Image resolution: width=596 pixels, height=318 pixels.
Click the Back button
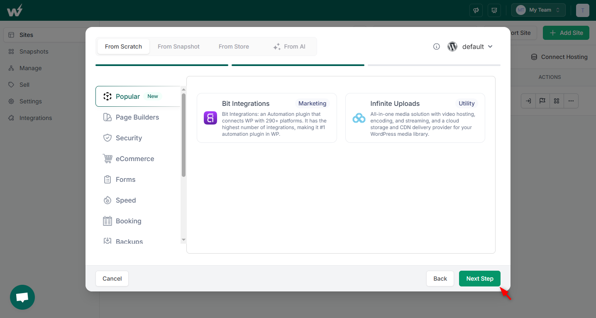(440, 279)
